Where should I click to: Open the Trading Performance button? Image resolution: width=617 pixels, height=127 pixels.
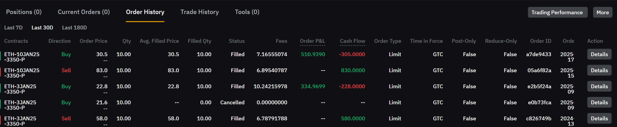pyautogui.click(x=557, y=12)
